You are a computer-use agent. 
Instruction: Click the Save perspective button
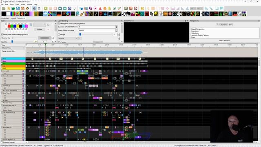[230, 24]
